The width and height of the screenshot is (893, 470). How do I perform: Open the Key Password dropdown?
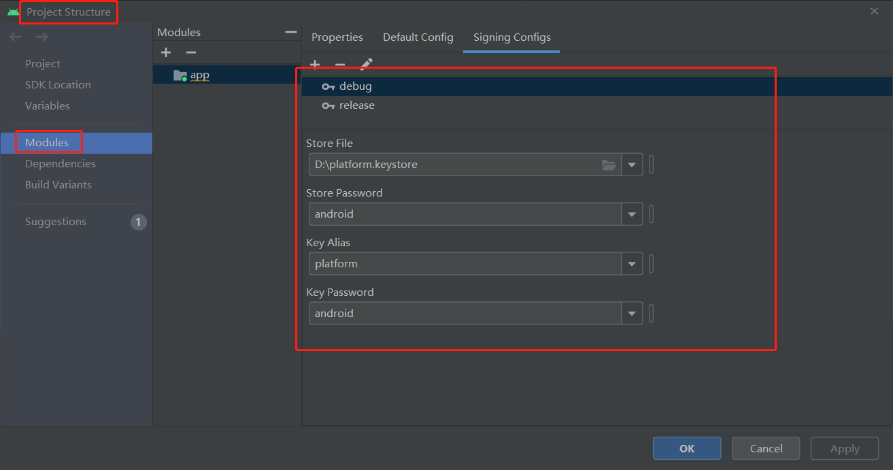click(x=631, y=313)
